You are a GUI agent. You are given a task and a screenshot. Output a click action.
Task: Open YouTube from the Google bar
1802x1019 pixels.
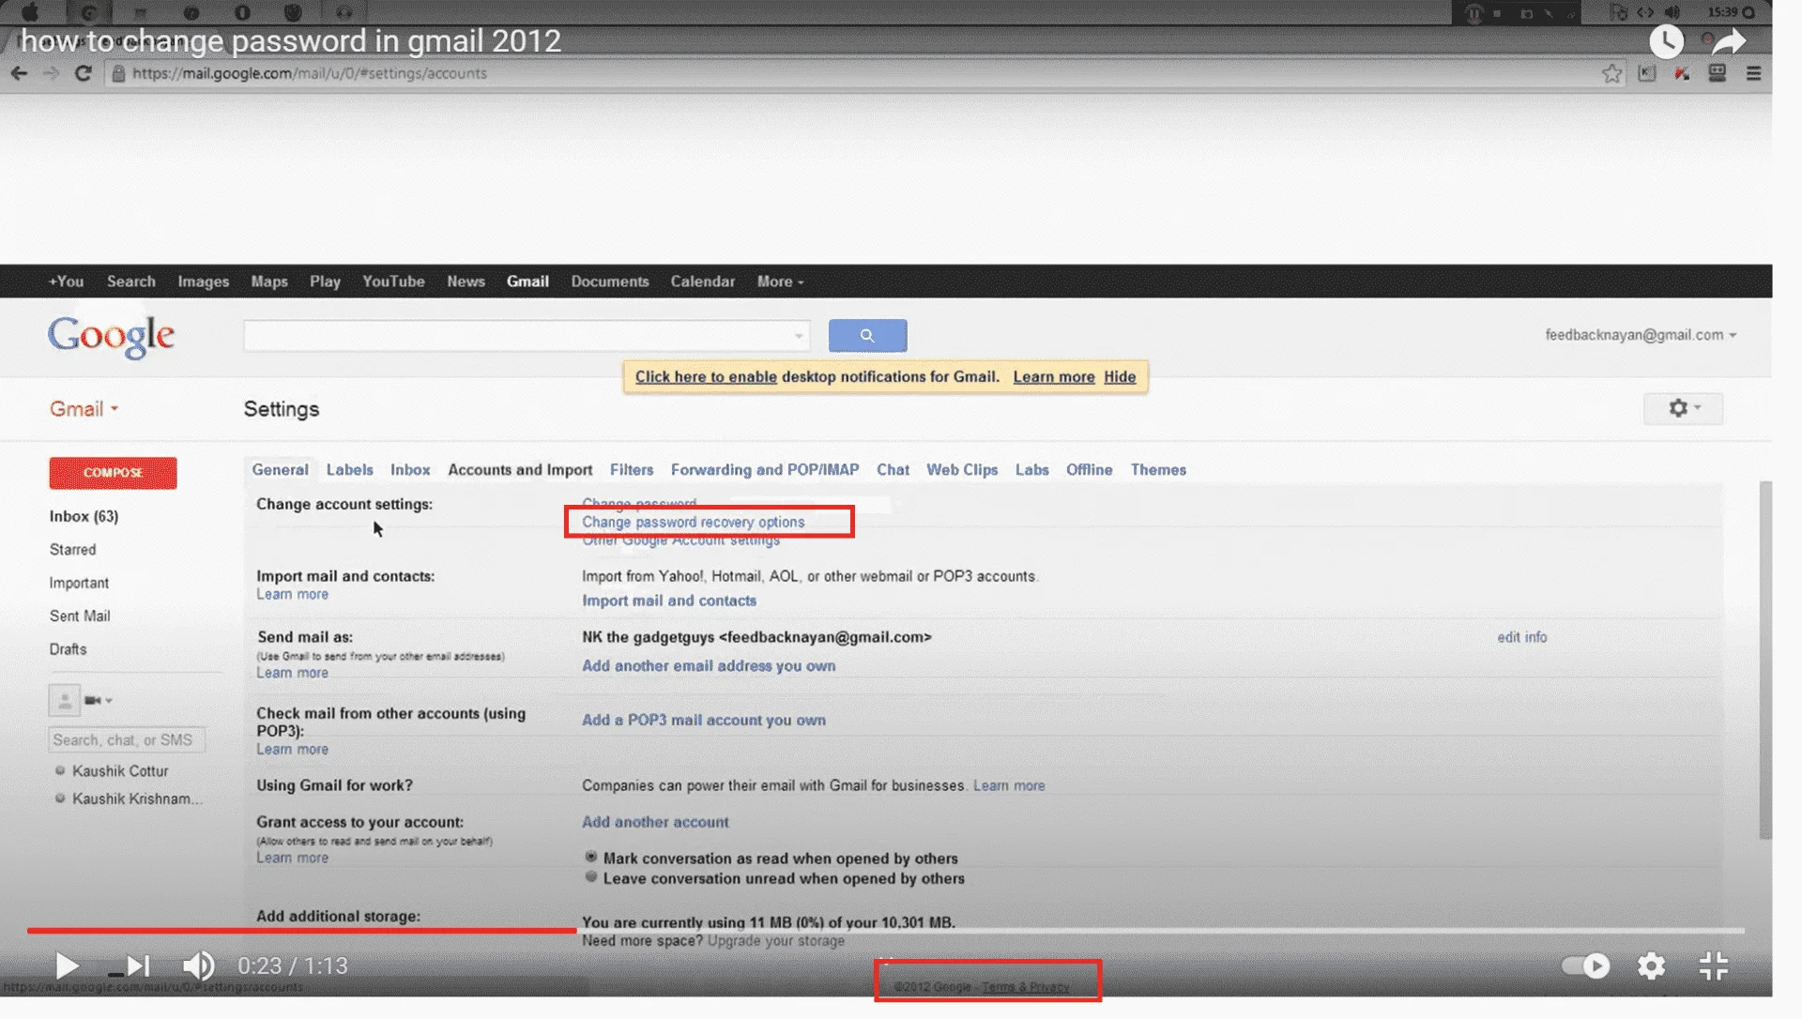click(393, 281)
